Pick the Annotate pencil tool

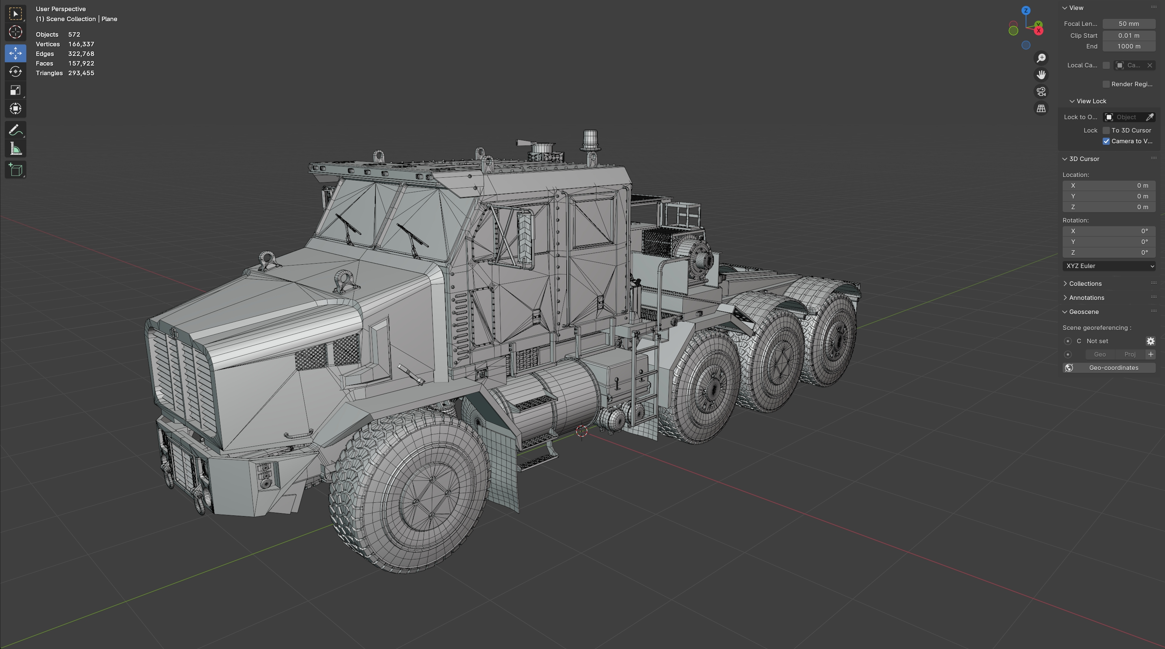15,131
